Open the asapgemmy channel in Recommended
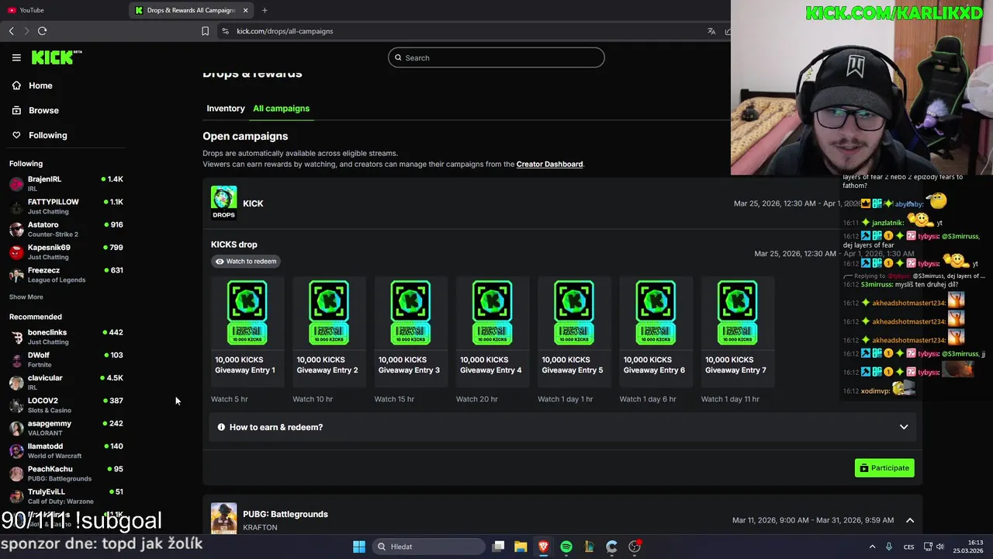The width and height of the screenshot is (993, 559). click(x=66, y=428)
